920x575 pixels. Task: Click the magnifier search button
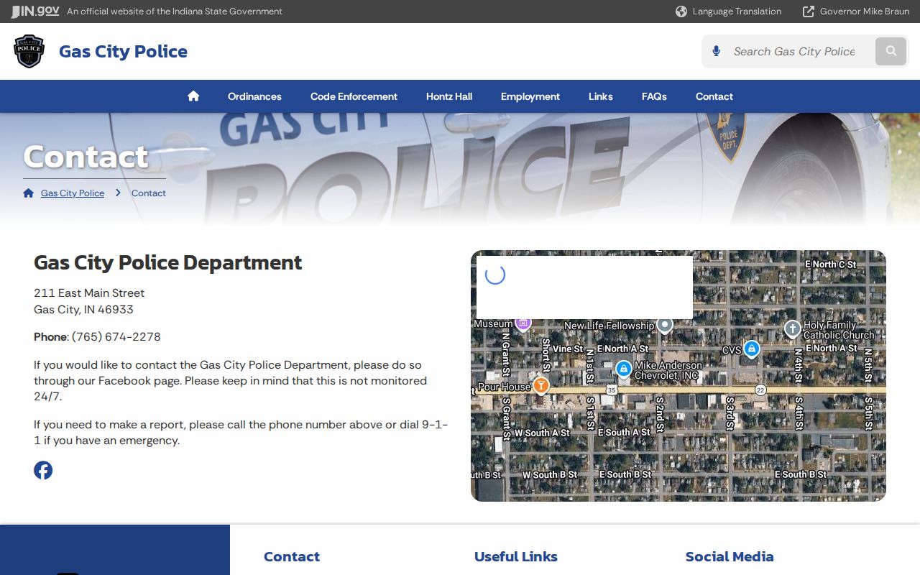pos(891,51)
